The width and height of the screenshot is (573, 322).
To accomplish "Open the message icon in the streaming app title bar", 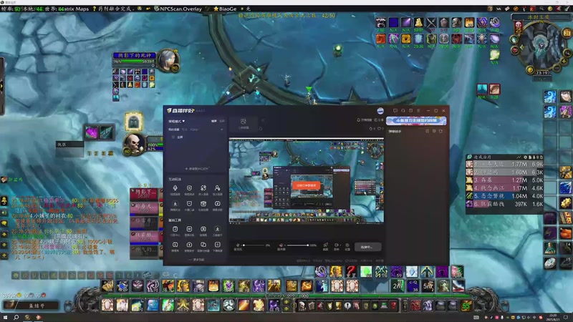I will (395, 110).
